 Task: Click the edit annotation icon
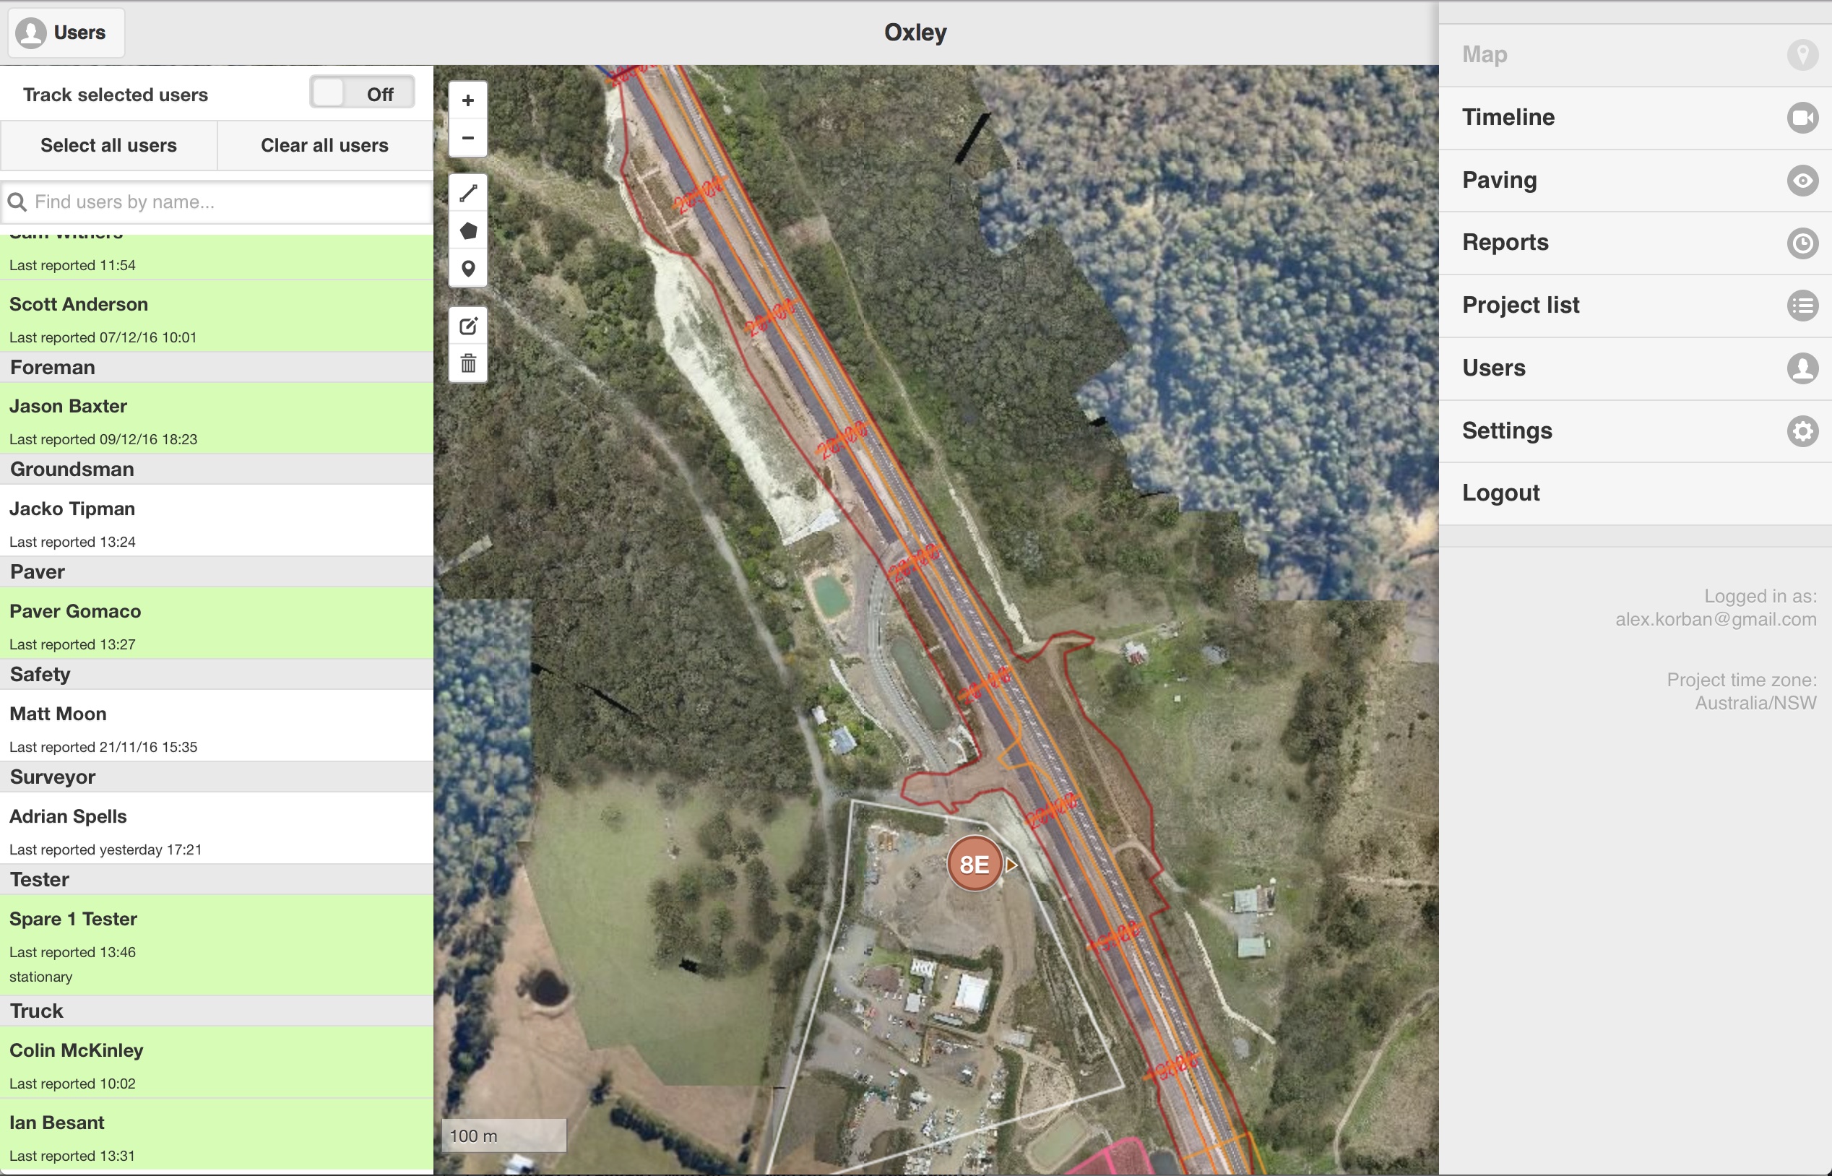[467, 326]
